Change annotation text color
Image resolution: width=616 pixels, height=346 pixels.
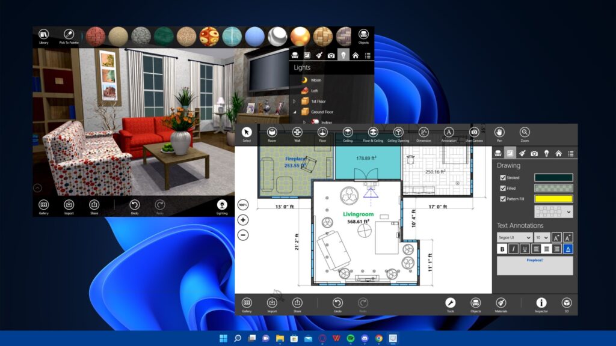coord(568,249)
